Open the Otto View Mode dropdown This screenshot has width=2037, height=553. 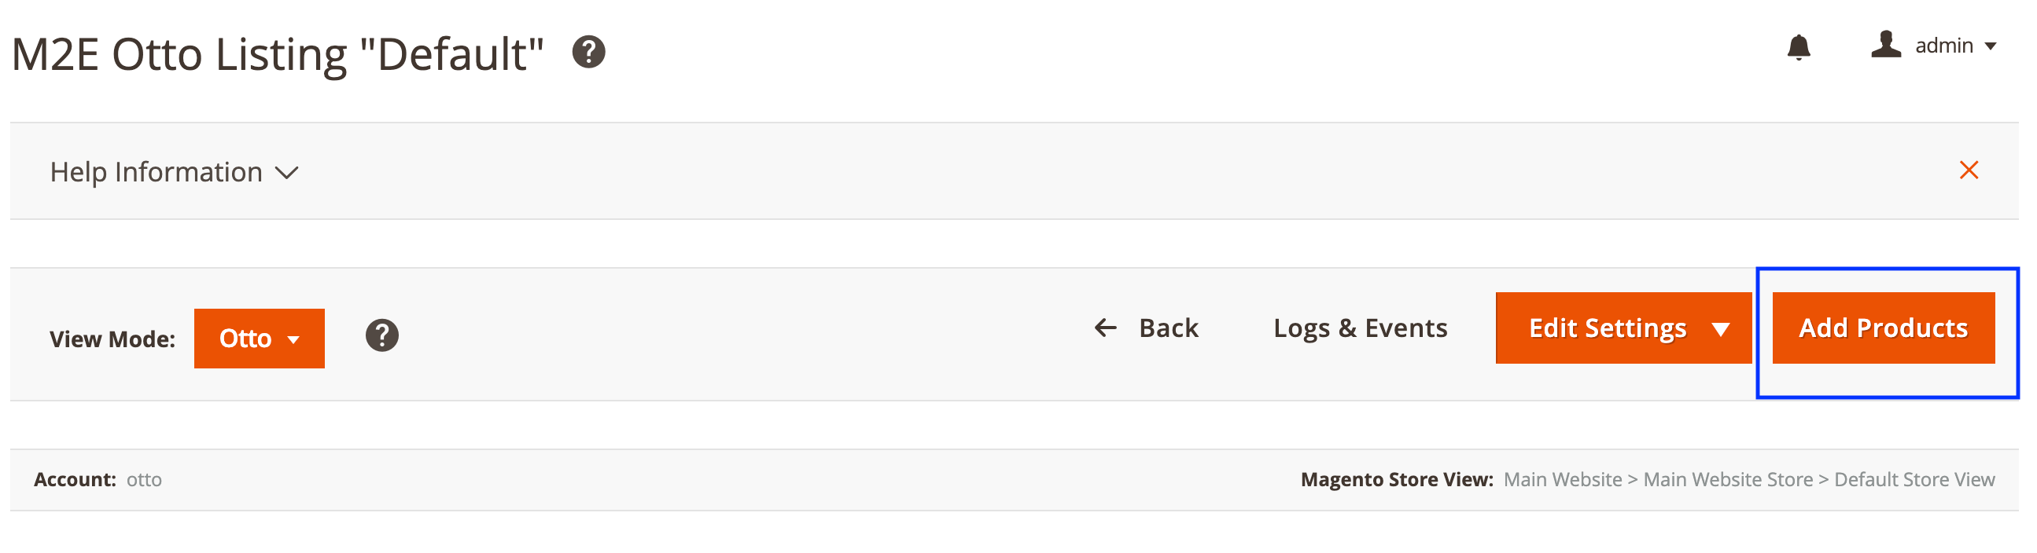click(259, 338)
